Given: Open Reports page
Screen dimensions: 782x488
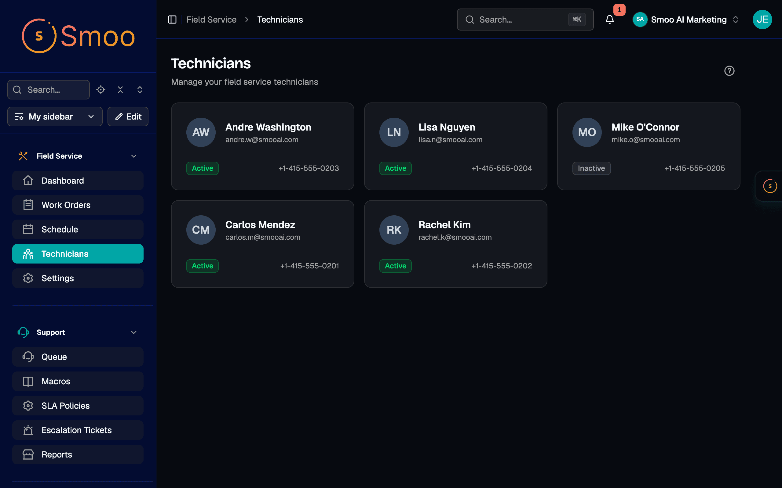Looking at the screenshot, I should click(x=78, y=454).
